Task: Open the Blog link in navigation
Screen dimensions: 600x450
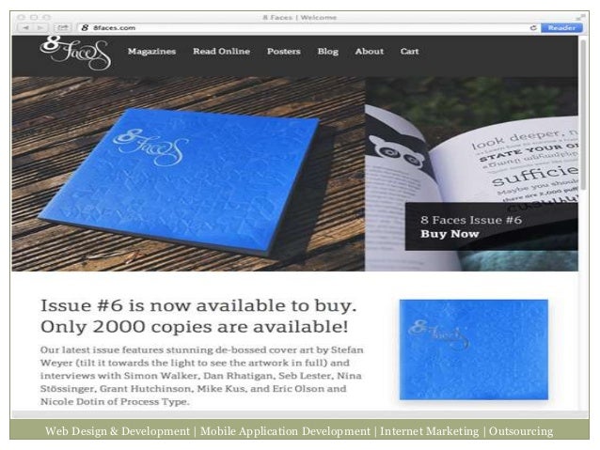Action: pyautogui.click(x=327, y=52)
